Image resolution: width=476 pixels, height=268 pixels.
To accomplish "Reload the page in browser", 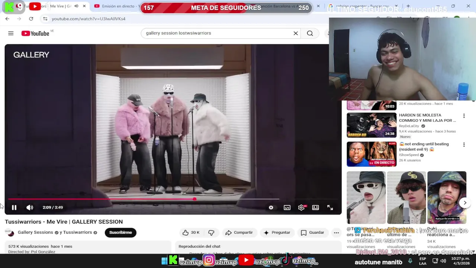I will (31, 19).
